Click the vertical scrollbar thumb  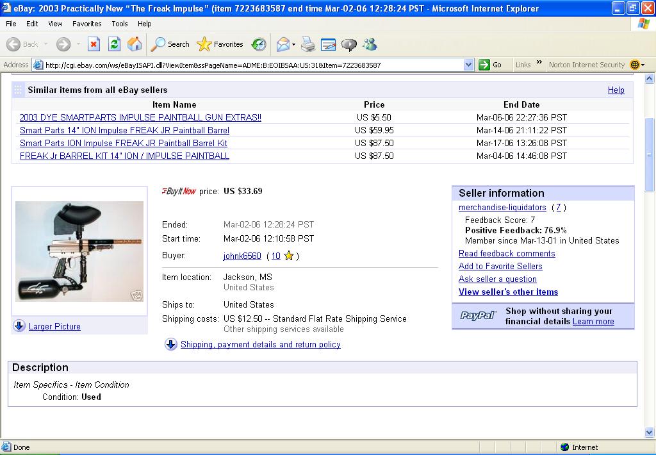coord(650,154)
